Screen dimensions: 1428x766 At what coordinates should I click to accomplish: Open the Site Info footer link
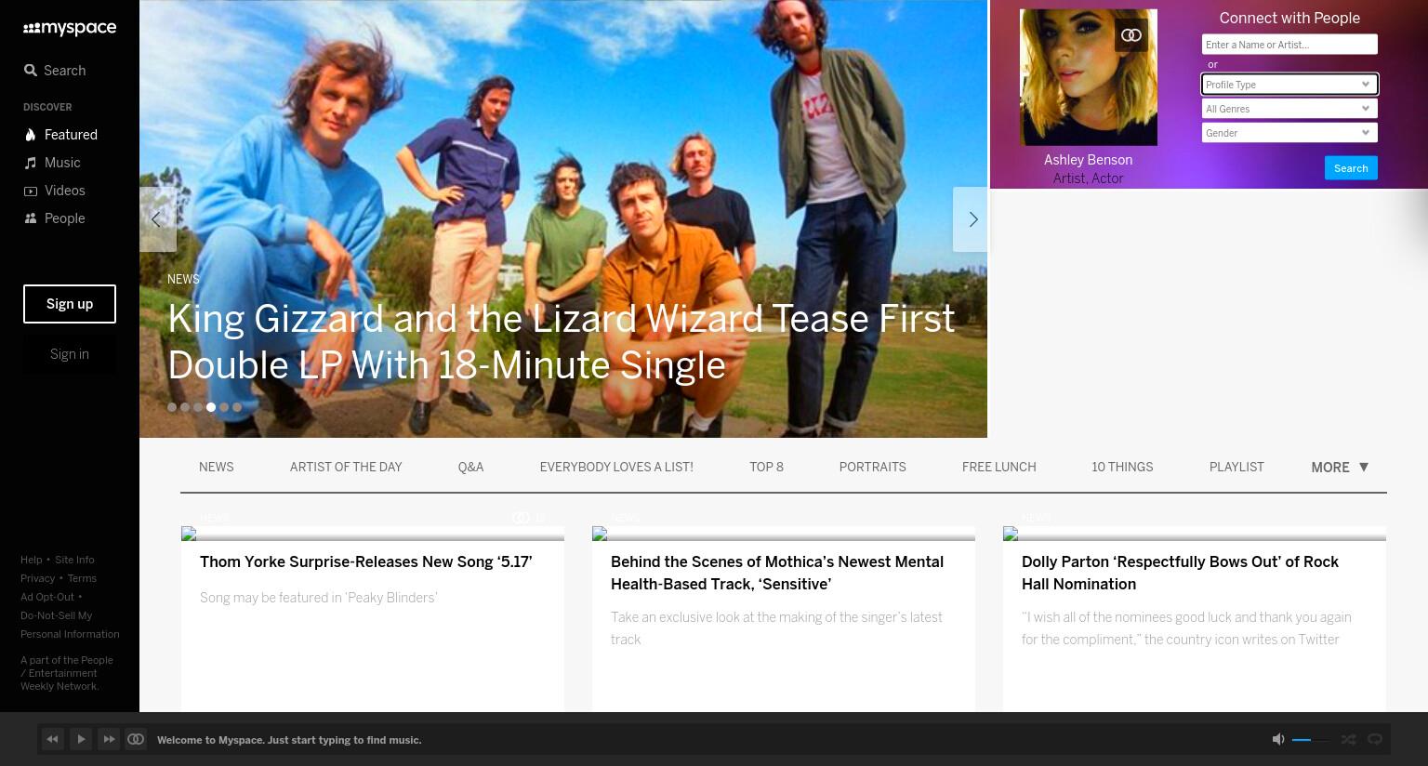(74, 560)
